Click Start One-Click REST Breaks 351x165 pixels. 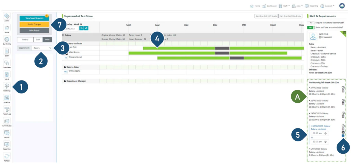(266, 16)
